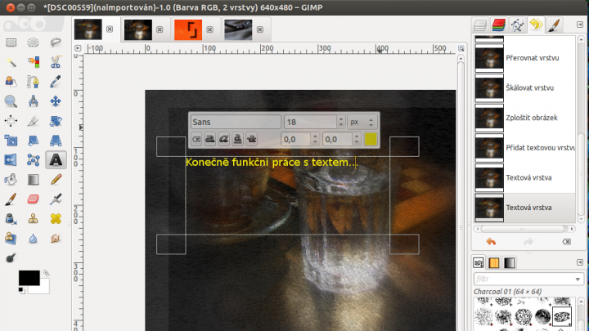Select the Text tool
This screenshot has height=331, width=589.
click(56, 160)
